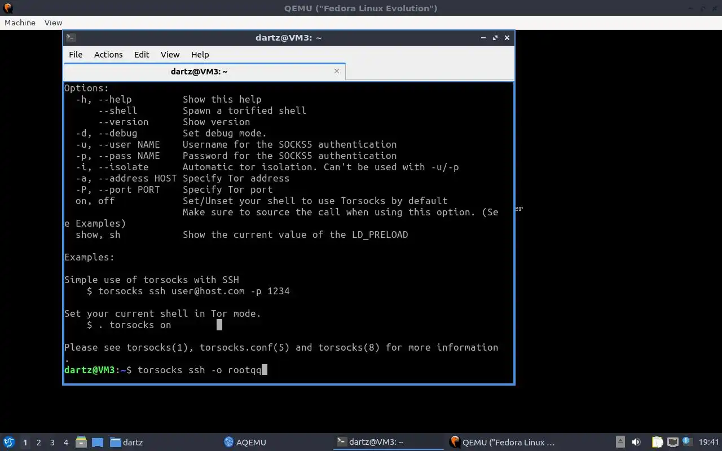
Task: Open the file manager drawer icon in the panel
Action: 81,442
